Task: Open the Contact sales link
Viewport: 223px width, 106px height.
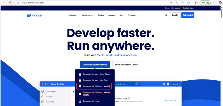Action: 188,8
